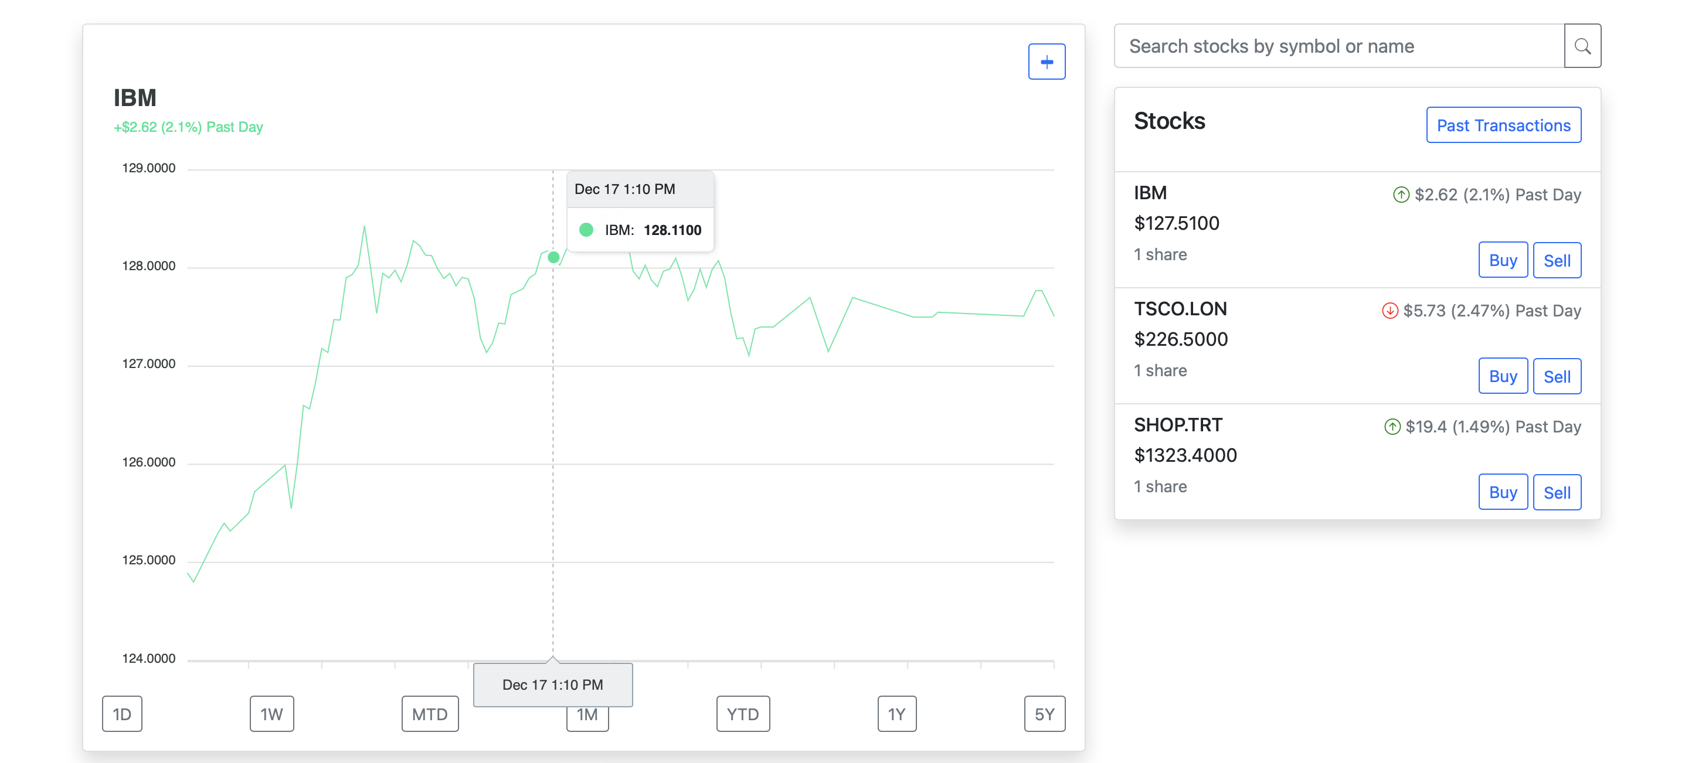Focus the stock search input field

pyautogui.click(x=1339, y=46)
